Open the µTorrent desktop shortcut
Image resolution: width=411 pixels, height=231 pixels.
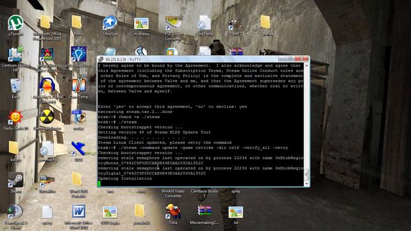click(15, 23)
